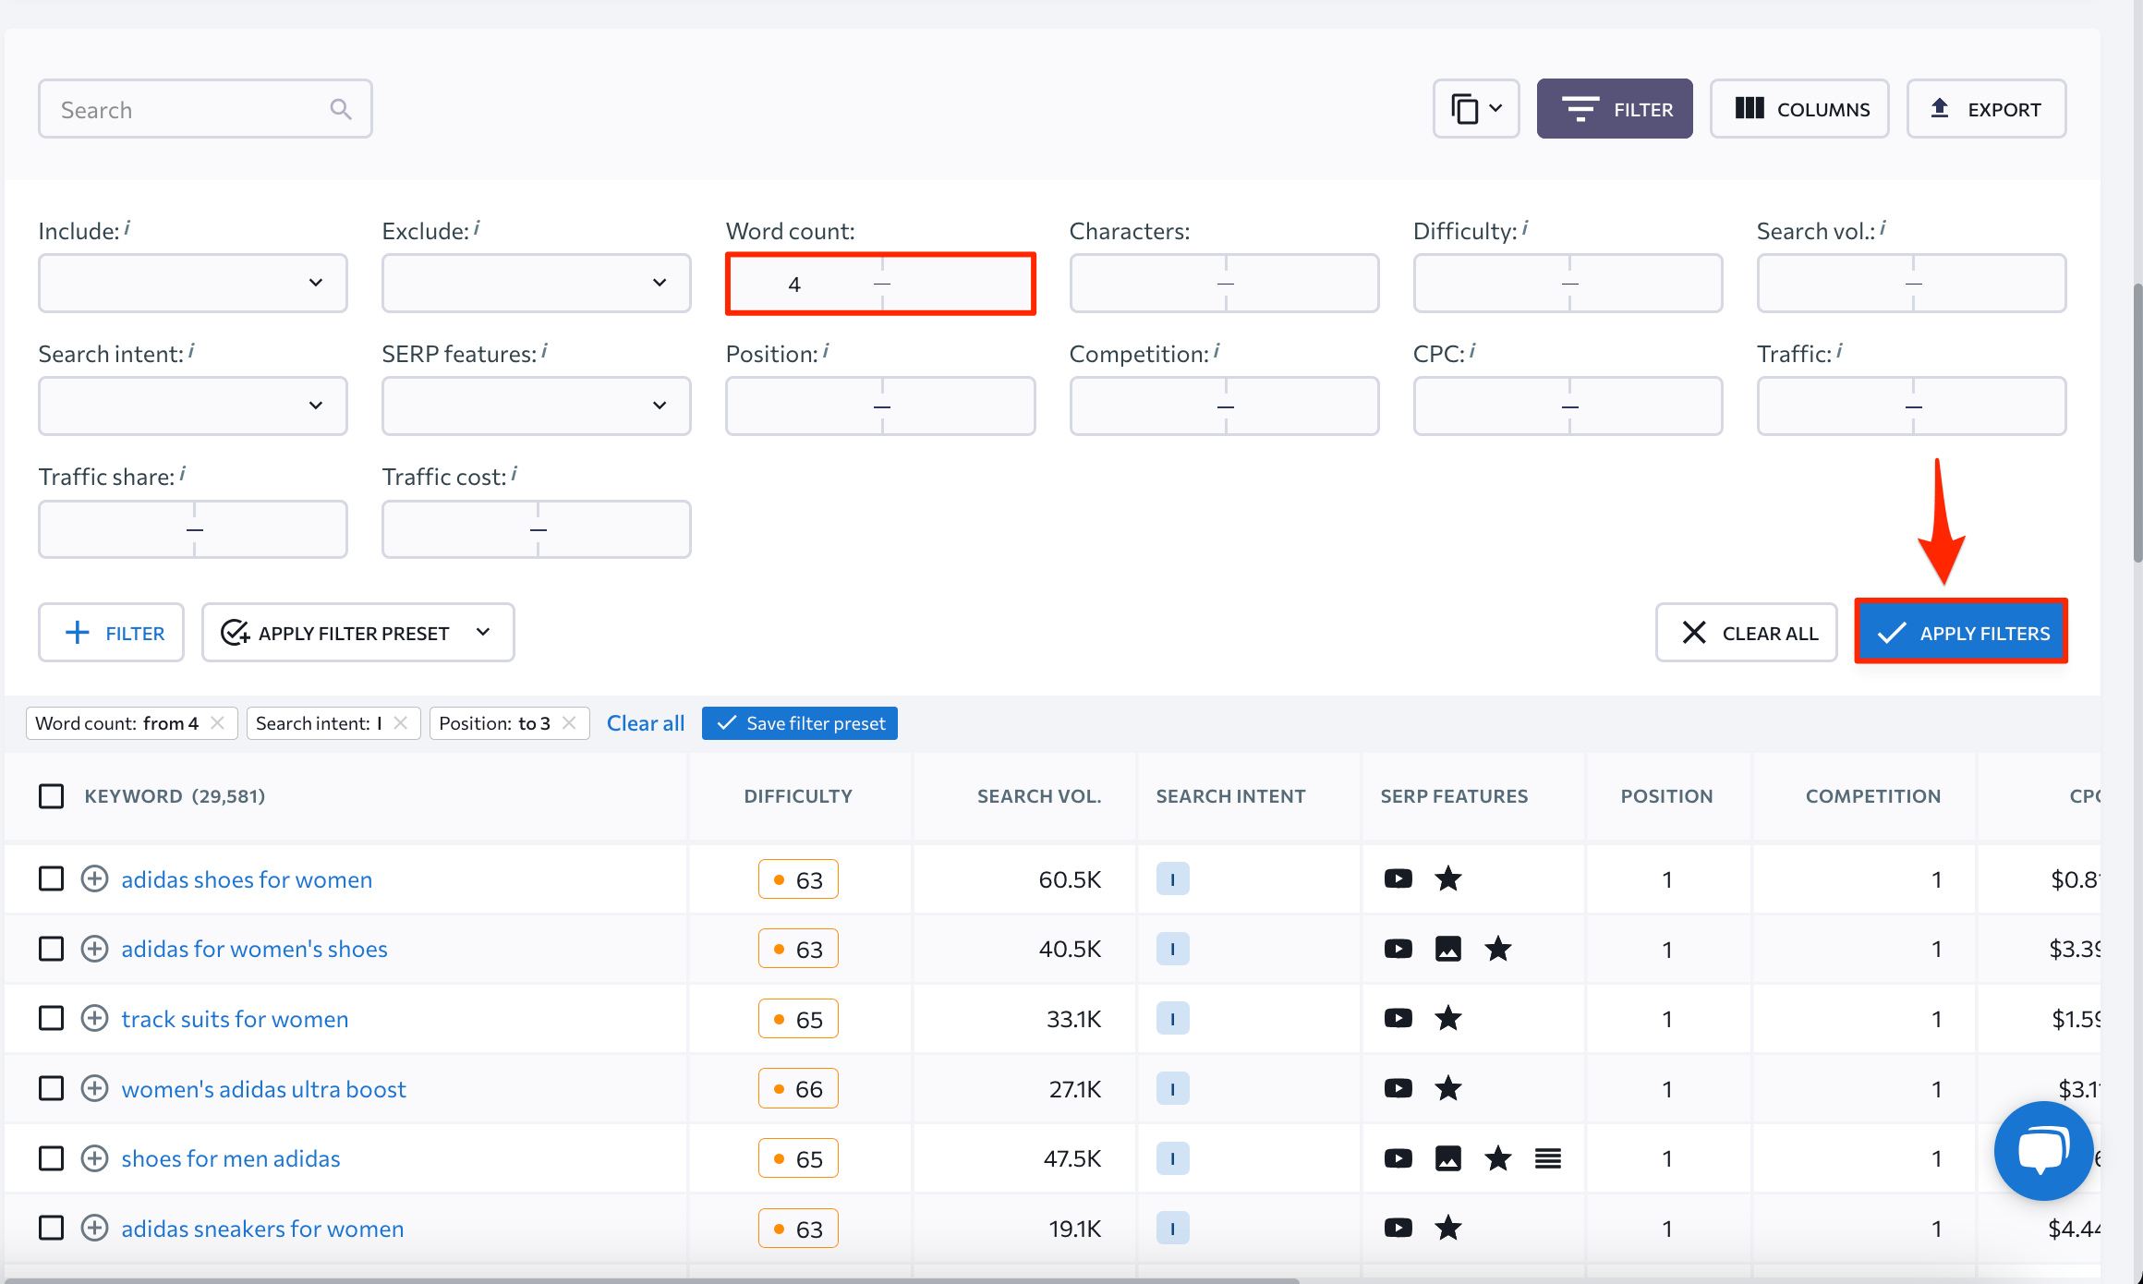The width and height of the screenshot is (2143, 1284).
Task: Check the track suits for women row
Action: [52, 1018]
